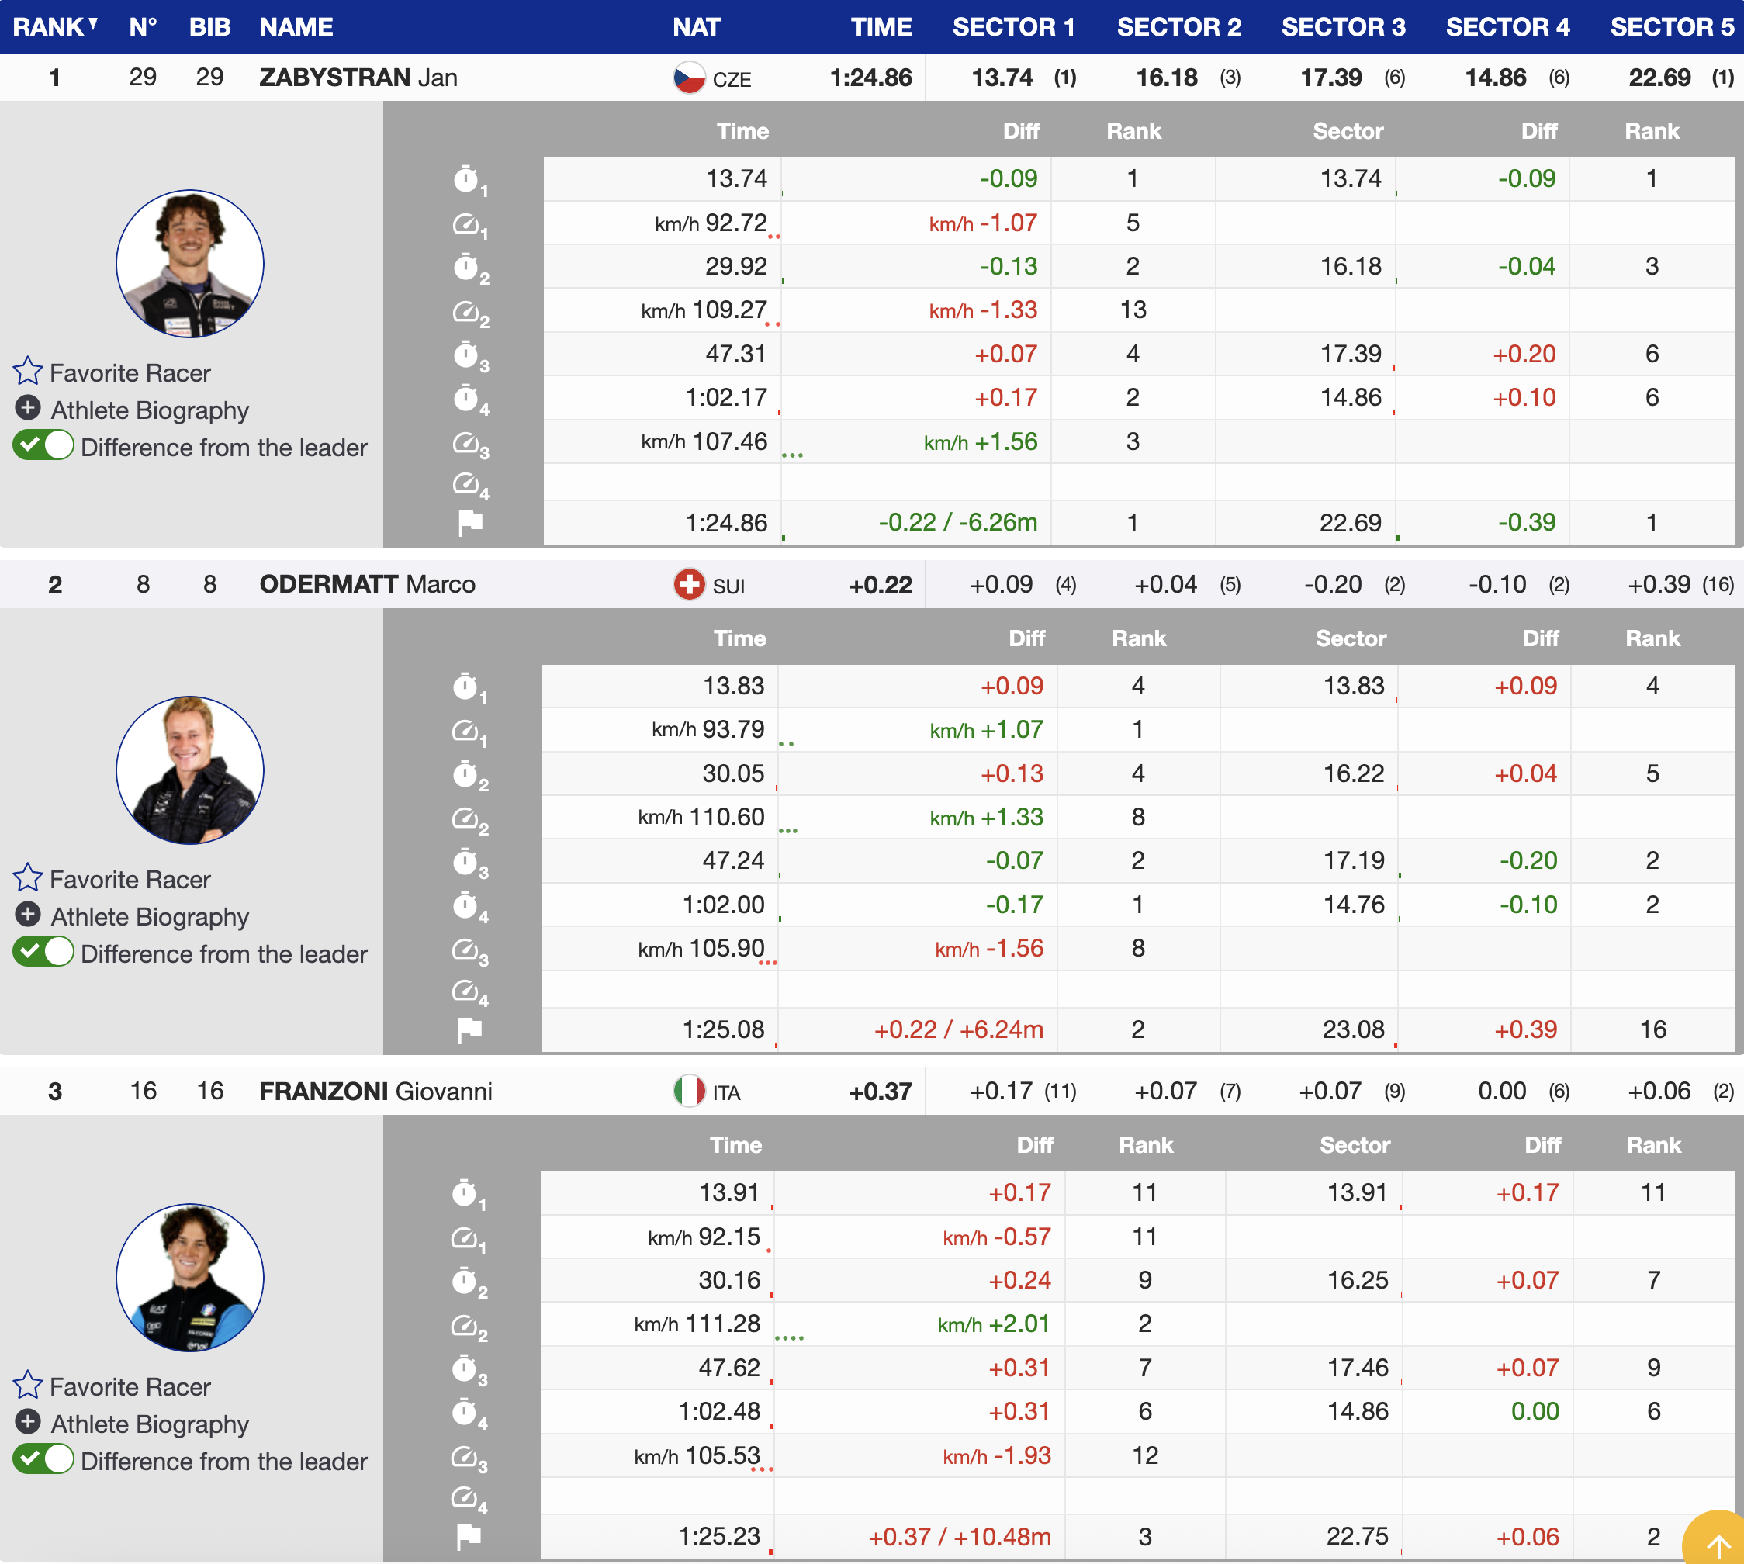Viewport: 1744px width, 1564px height.
Task: Open the ODERMATT Marco result row
Action: tap(367, 584)
